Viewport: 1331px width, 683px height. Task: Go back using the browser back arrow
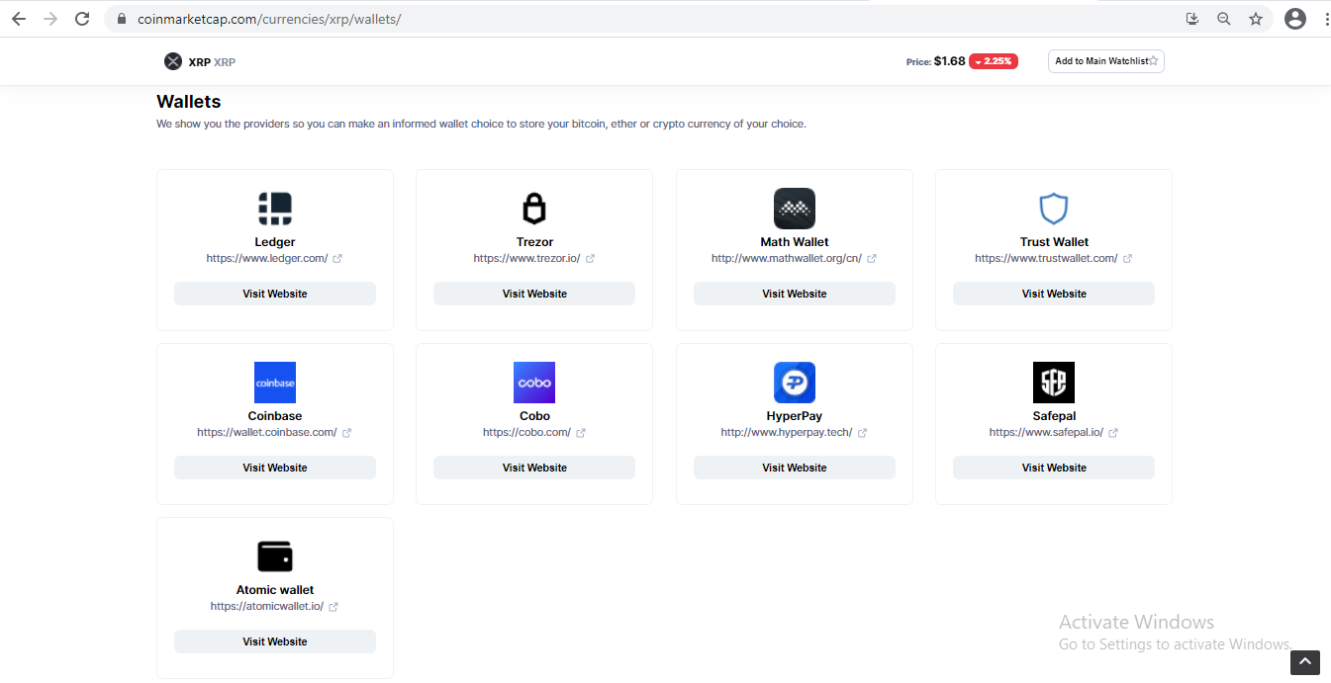[18, 19]
